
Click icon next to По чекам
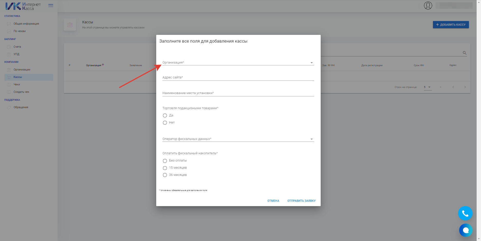click(x=9, y=31)
